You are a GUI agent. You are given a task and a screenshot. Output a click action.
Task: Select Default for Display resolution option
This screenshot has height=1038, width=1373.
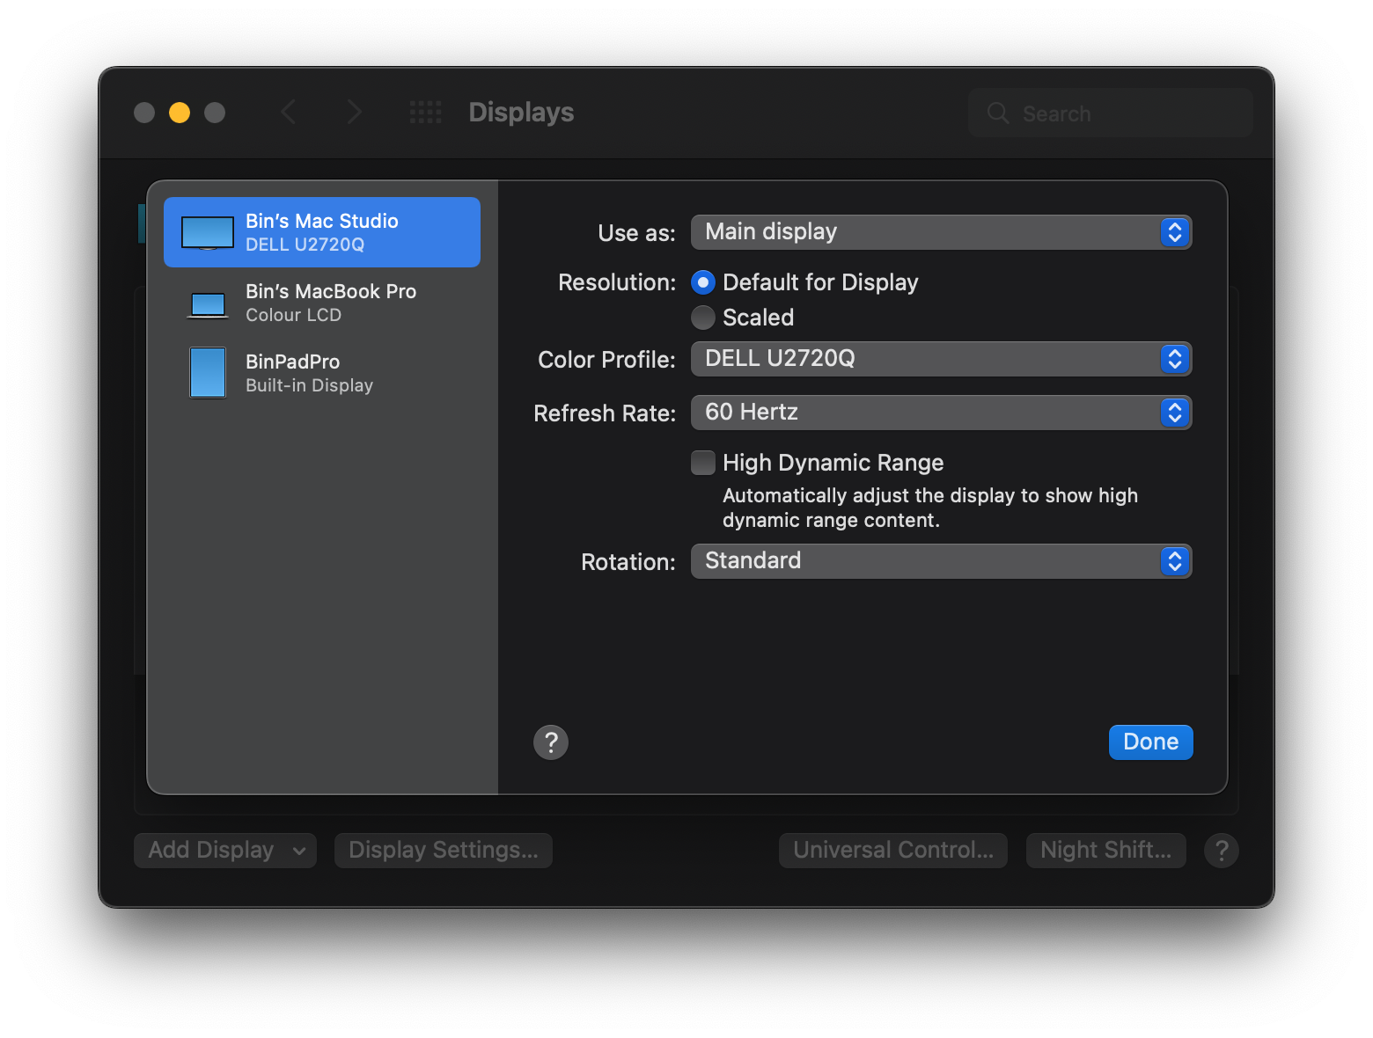pyautogui.click(x=703, y=282)
